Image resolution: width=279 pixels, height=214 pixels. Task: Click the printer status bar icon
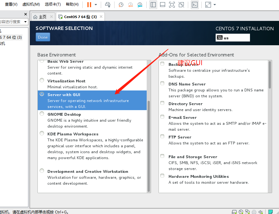point(254,212)
